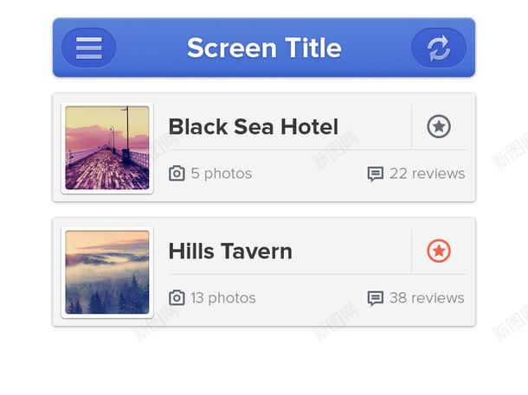The width and height of the screenshot is (528, 395).
Task: Open the 5 photos link
Action: point(222,174)
